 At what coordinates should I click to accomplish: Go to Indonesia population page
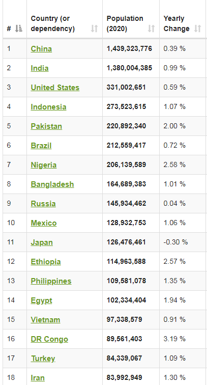coord(48,107)
